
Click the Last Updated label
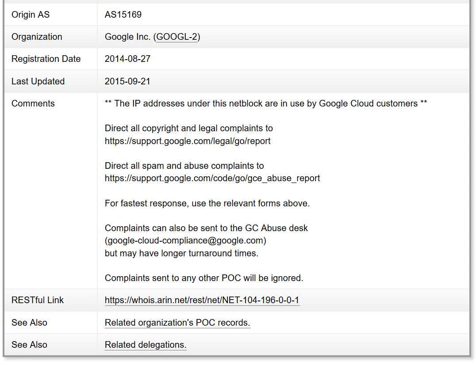(38, 82)
